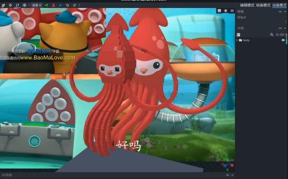Switch to 动画模式 animate mode tab

[x=279, y=5]
